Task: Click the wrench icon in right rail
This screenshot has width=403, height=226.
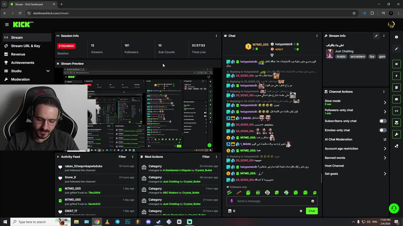Action: 396,134
